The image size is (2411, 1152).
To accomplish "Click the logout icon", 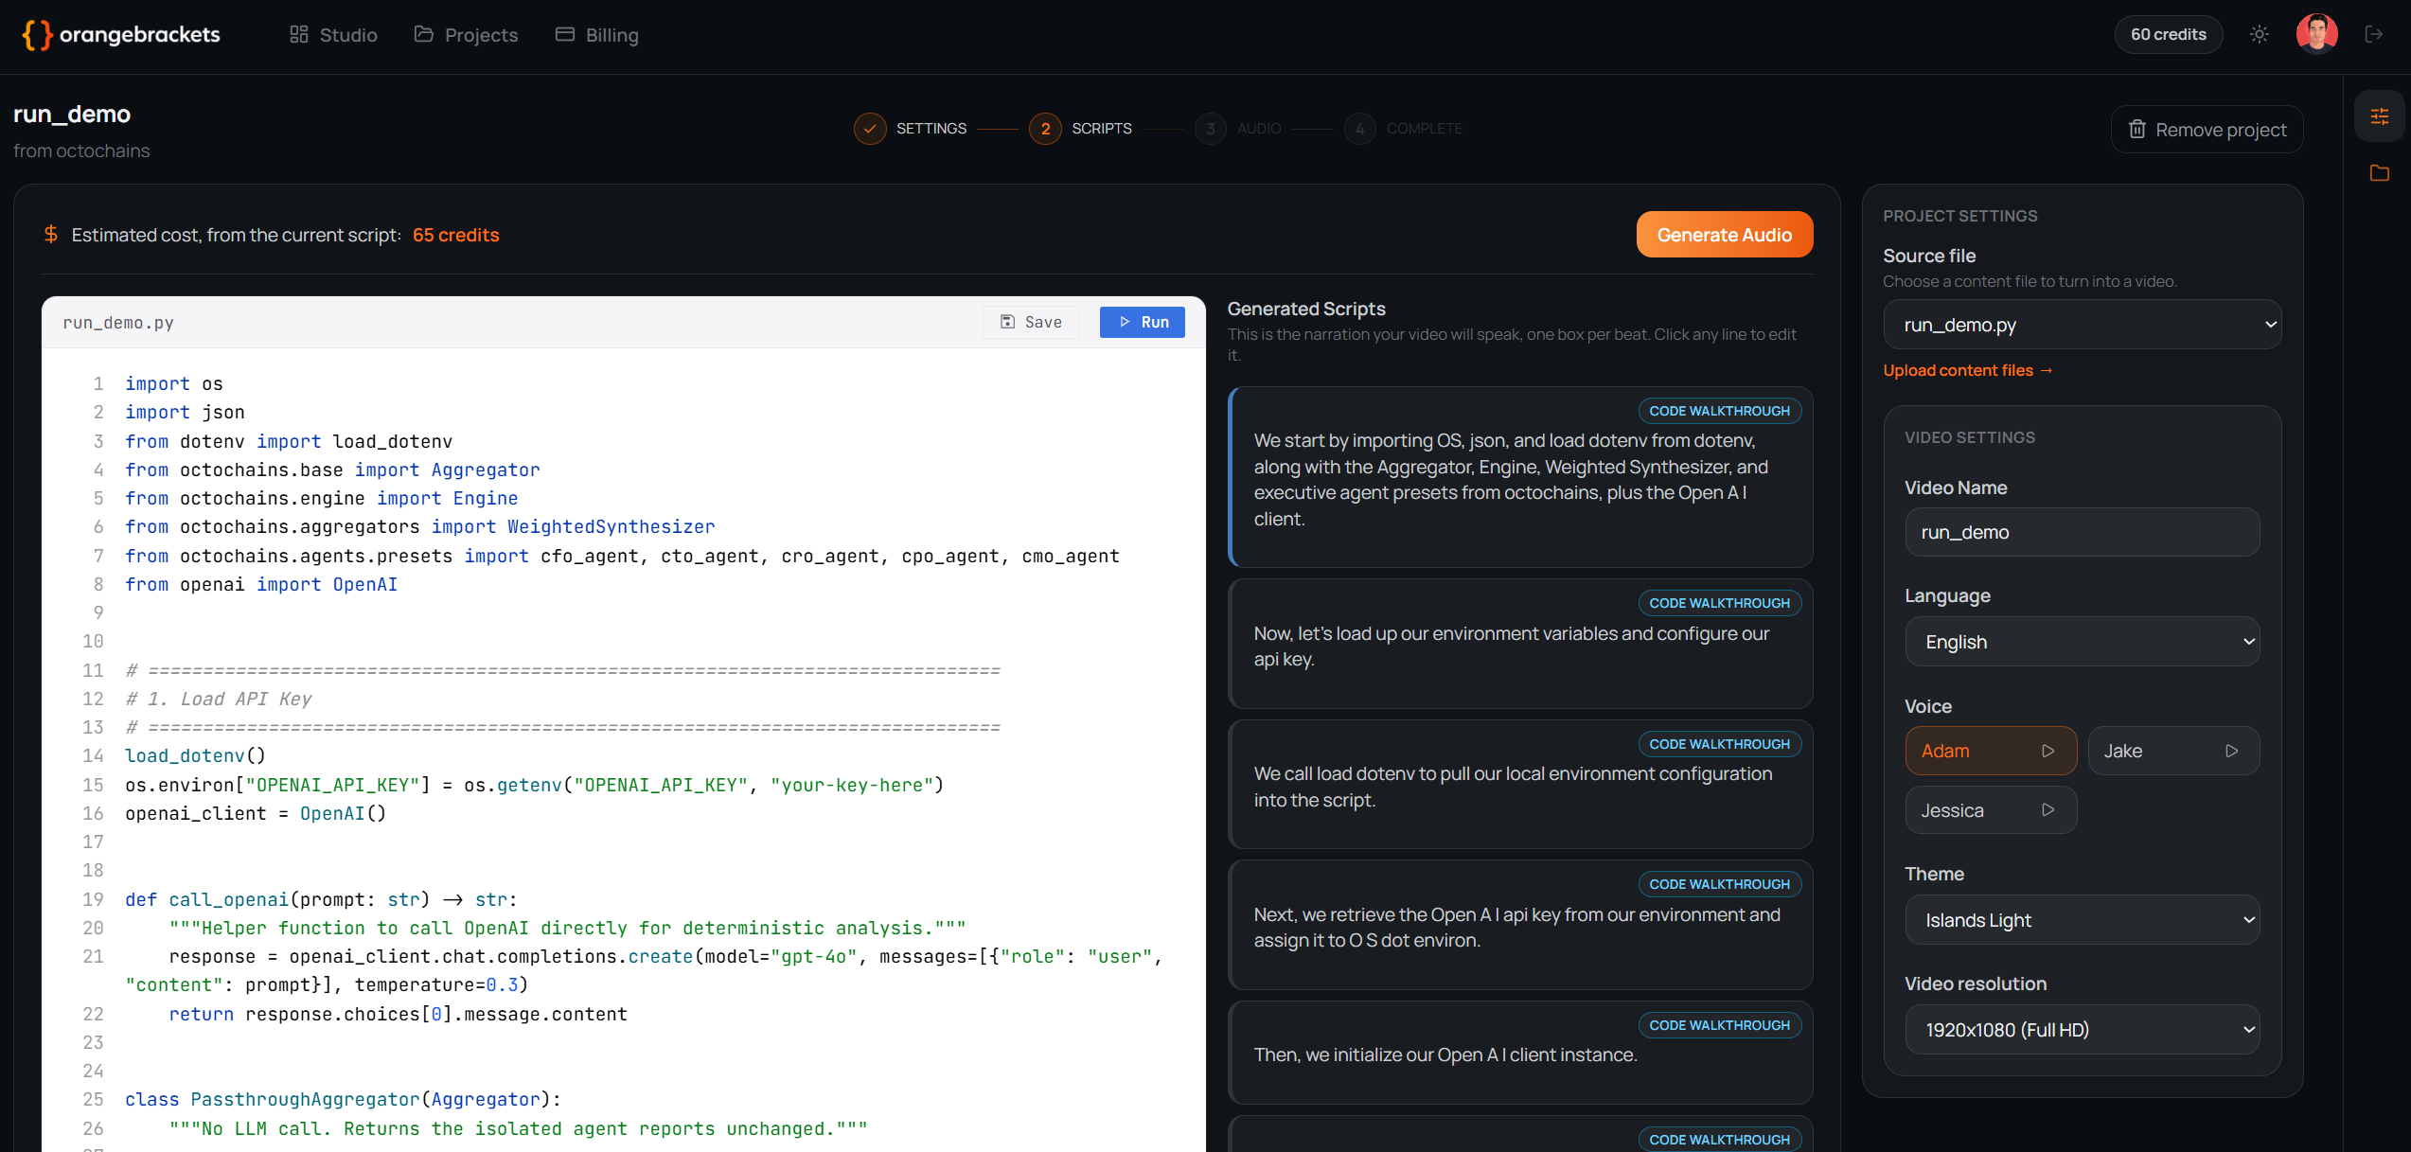I will tap(2374, 35).
